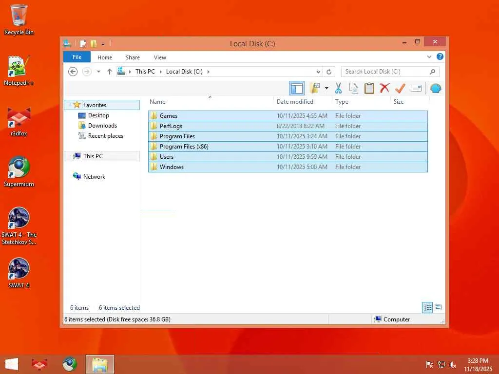Switch to the large thumbnails view button
The width and height of the screenshot is (499, 374).
click(x=438, y=307)
